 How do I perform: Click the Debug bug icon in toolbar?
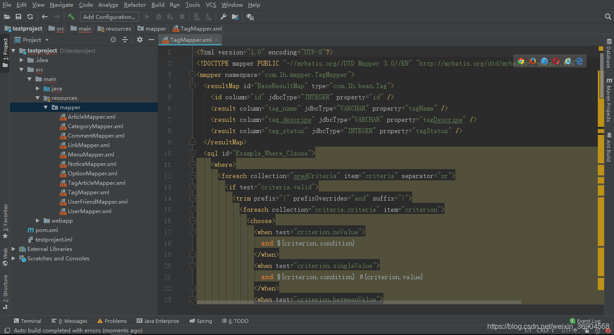point(159,17)
